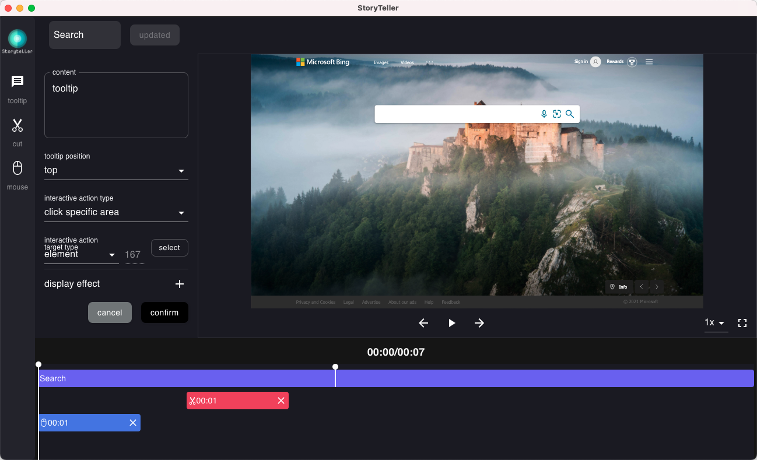Viewport: 757px width, 460px height.
Task: Click the display effect label
Action: pos(72,284)
